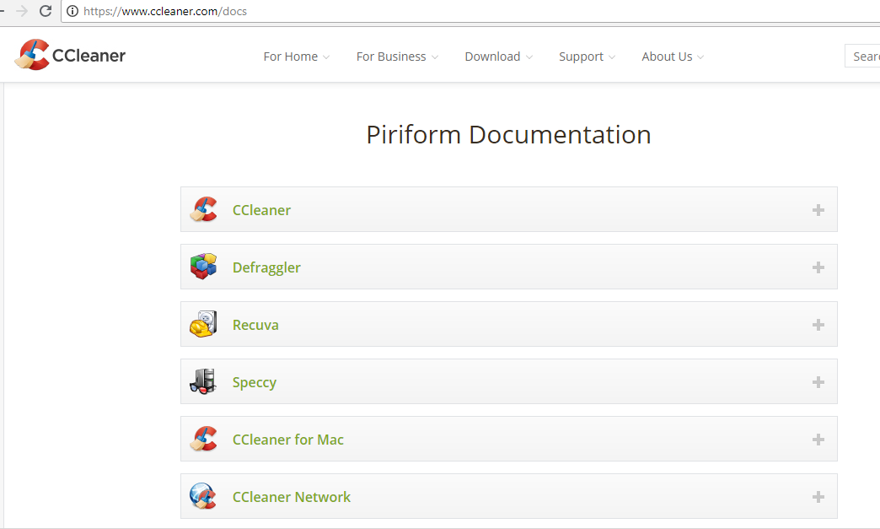Click the CCleaner broom icon in documentation list
This screenshot has height=529, width=880.
[x=203, y=209]
